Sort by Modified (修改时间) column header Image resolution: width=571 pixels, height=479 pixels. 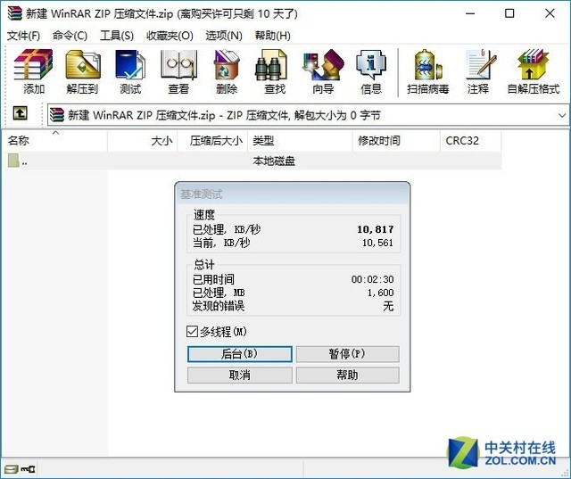(396, 141)
